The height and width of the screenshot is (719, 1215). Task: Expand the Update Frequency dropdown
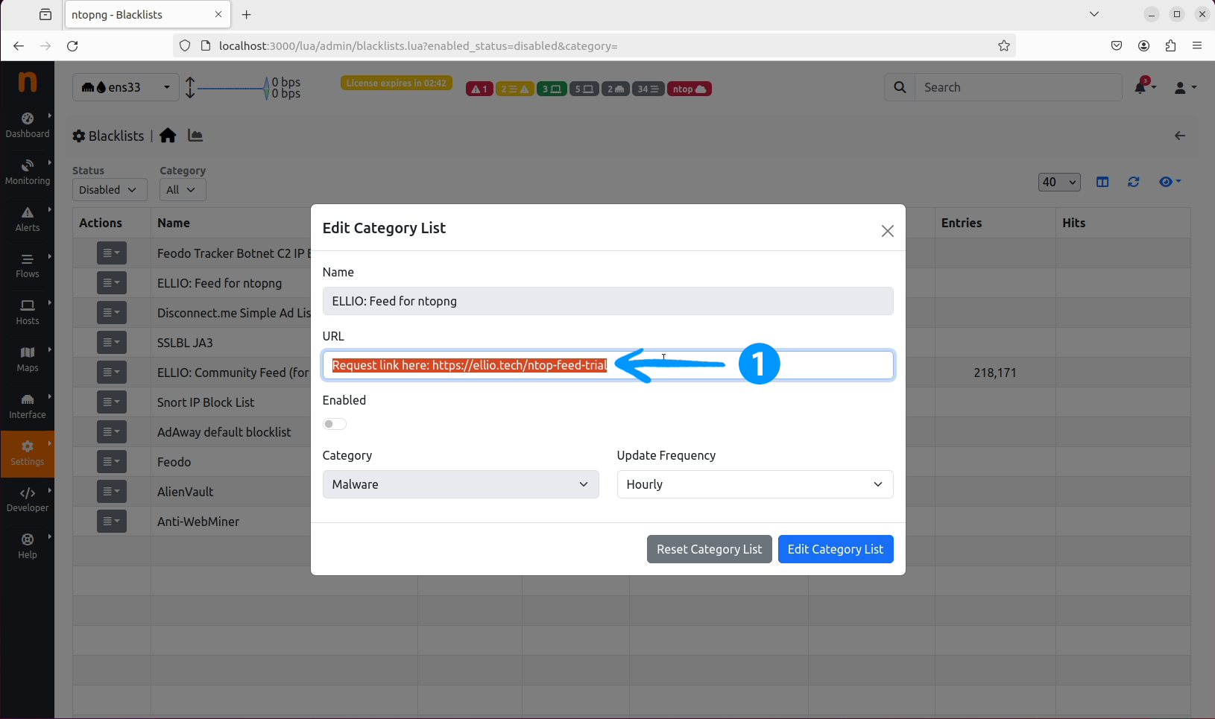[754, 484]
